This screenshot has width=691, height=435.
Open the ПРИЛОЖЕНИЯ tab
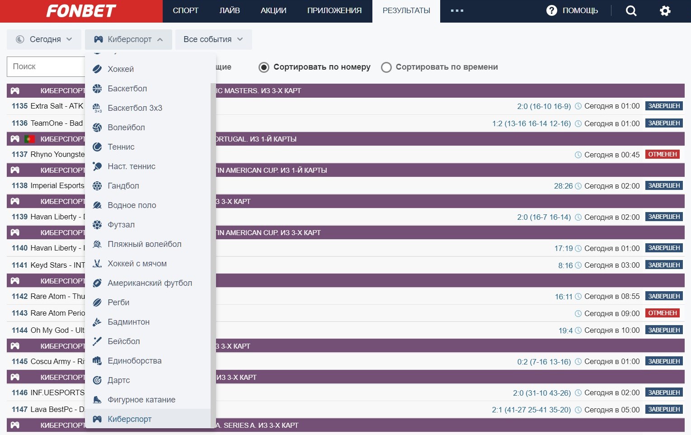[334, 11]
